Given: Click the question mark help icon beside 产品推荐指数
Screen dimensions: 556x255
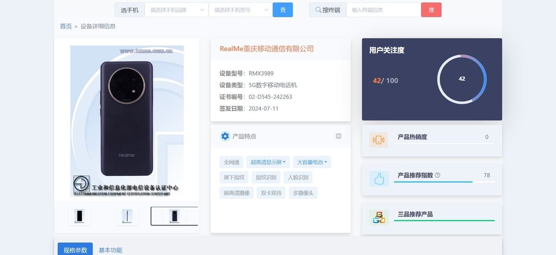Looking at the screenshot, I should tap(437, 175).
